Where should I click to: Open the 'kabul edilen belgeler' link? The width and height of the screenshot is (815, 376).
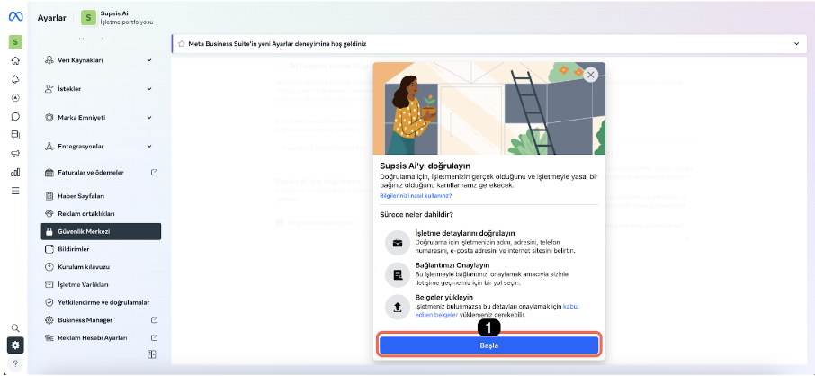(x=497, y=310)
